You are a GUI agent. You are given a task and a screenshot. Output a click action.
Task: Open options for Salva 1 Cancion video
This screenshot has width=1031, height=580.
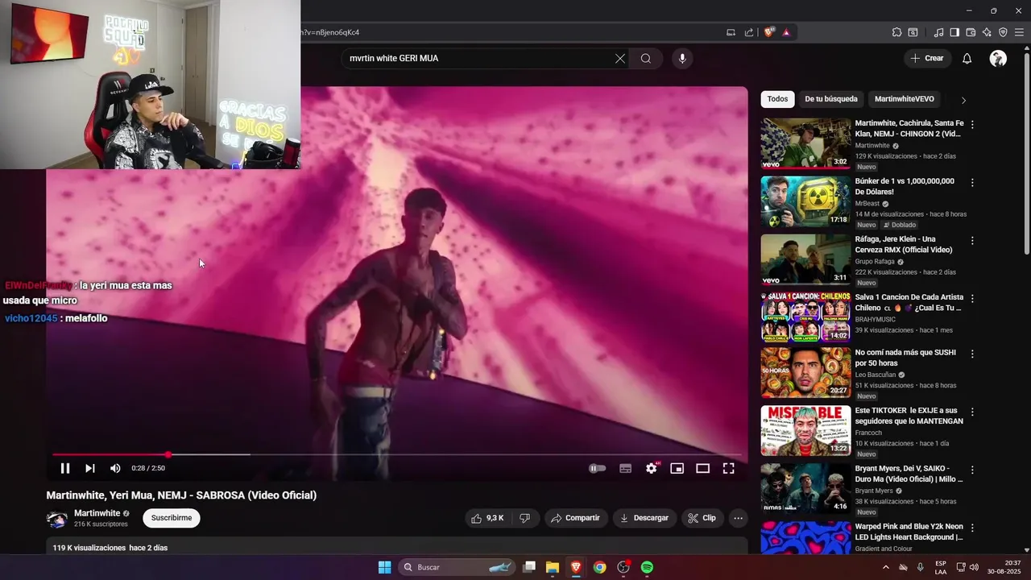(x=972, y=299)
